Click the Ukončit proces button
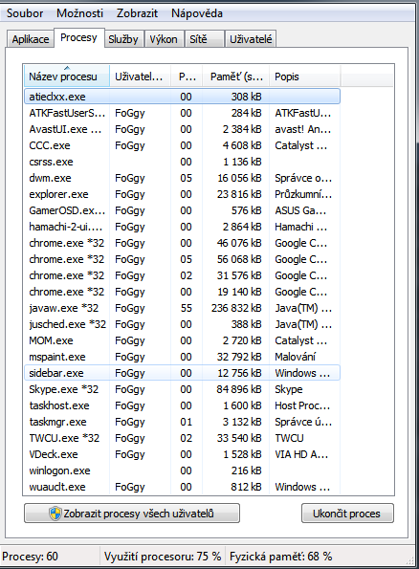The height and width of the screenshot is (569, 419). [347, 514]
